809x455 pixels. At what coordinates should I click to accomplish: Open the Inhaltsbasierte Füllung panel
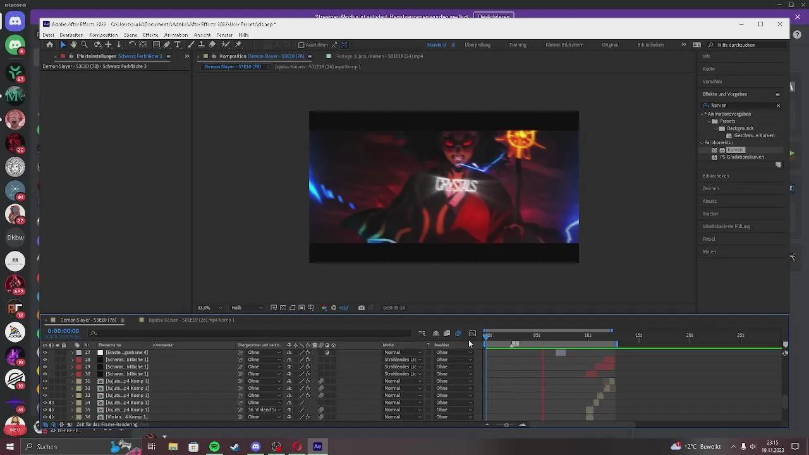point(726,226)
